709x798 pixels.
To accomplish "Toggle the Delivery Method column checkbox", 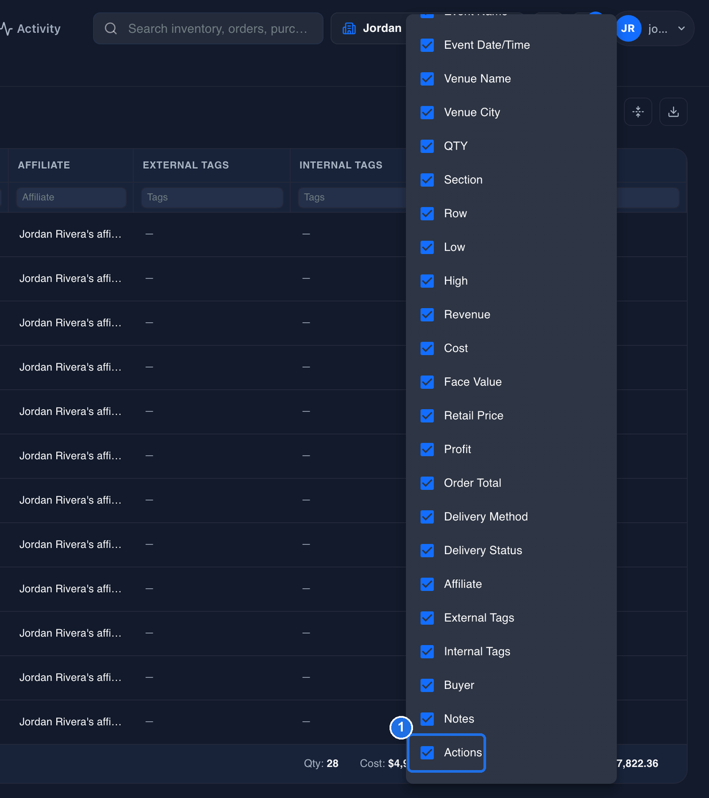I will [x=427, y=517].
